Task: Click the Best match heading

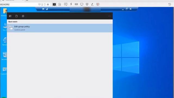Action: (13, 22)
